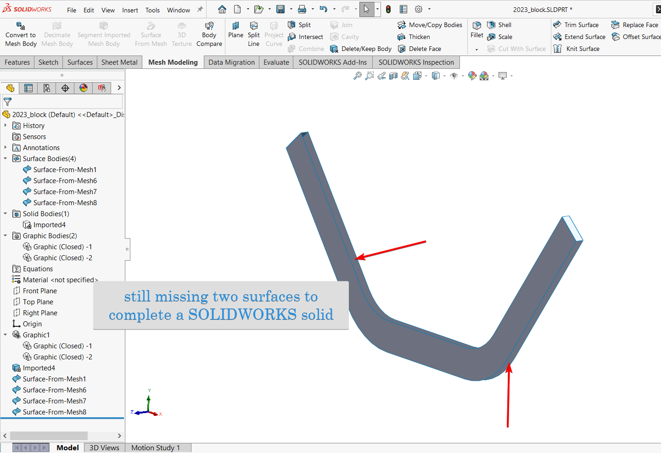The image size is (661, 453).
Task: Expand the History node
Action: [x=6, y=125]
